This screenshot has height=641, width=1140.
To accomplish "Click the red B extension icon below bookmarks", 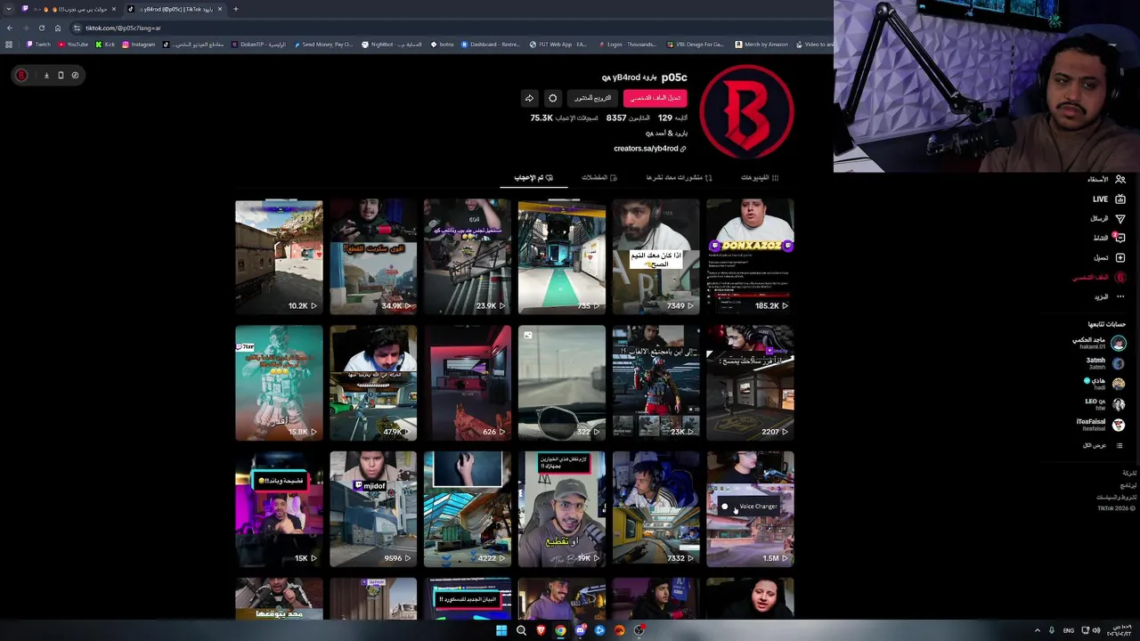I will (x=21, y=75).
